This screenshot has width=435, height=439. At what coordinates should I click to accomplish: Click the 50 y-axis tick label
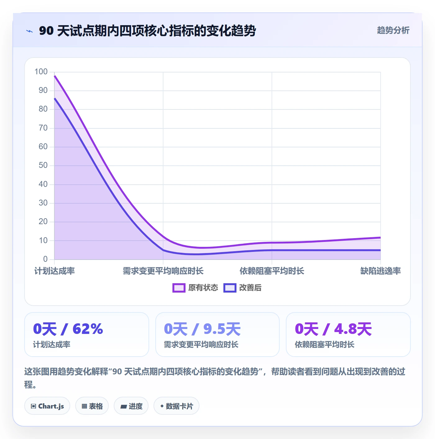pyautogui.click(x=43, y=165)
